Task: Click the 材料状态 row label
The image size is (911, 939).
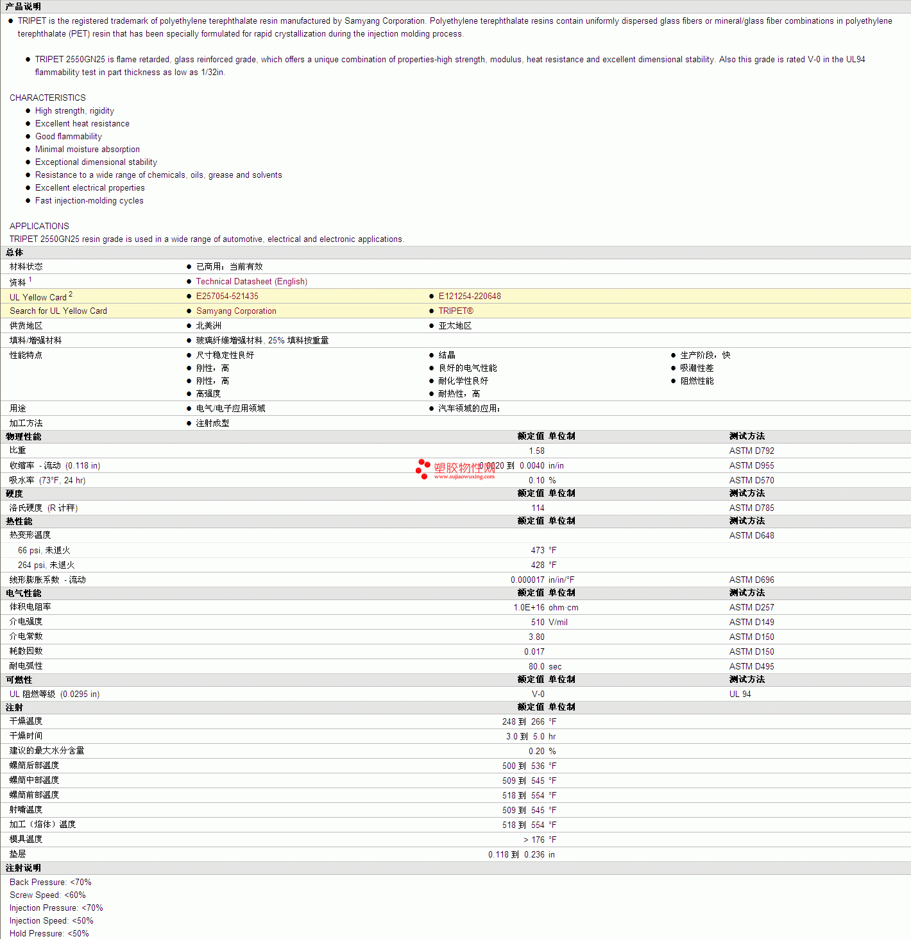Action: click(26, 267)
